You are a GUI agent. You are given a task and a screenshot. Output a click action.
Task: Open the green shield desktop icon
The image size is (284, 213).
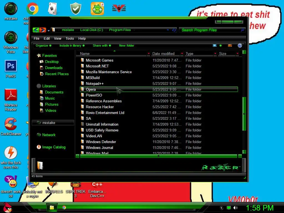tap(75, 9)
